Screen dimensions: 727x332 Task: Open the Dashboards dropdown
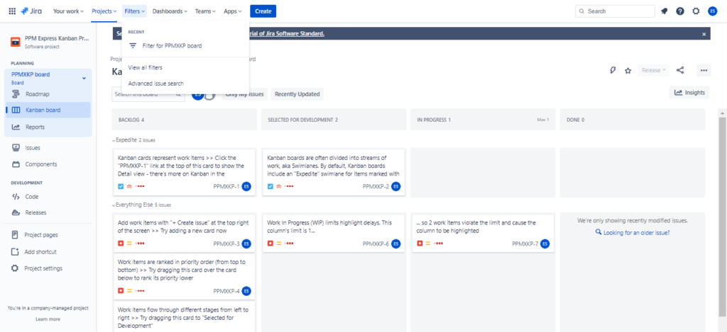(170, 11)
